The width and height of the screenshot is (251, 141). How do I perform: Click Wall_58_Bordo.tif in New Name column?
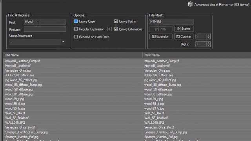click(156, 118)
